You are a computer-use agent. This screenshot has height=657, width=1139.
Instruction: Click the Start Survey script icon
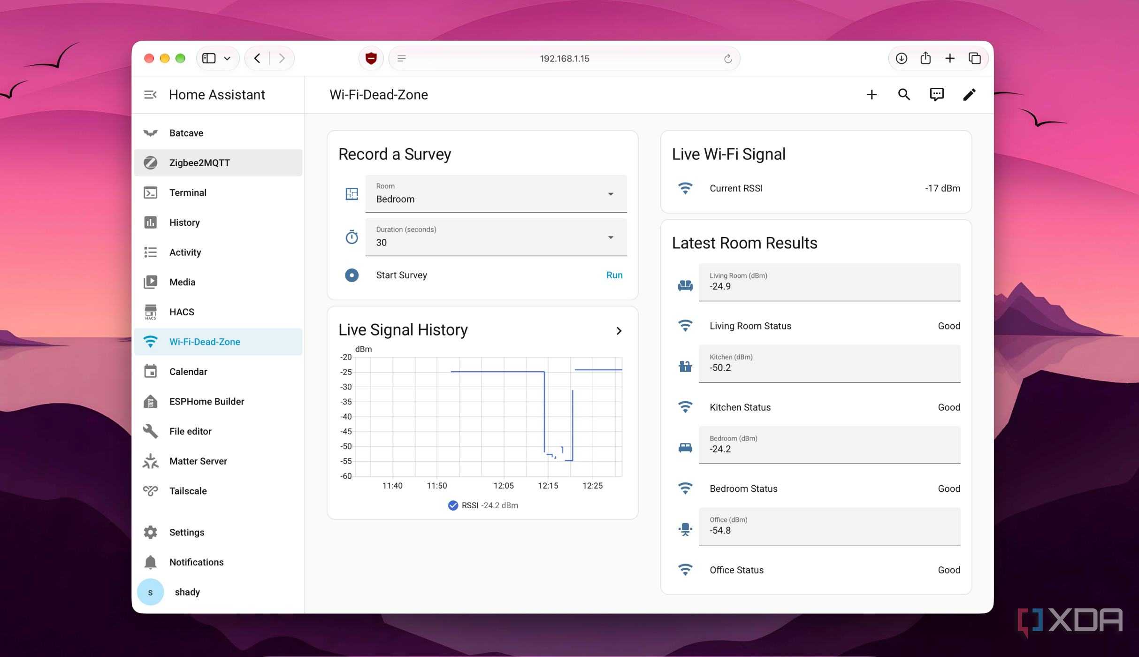point(352,275)
